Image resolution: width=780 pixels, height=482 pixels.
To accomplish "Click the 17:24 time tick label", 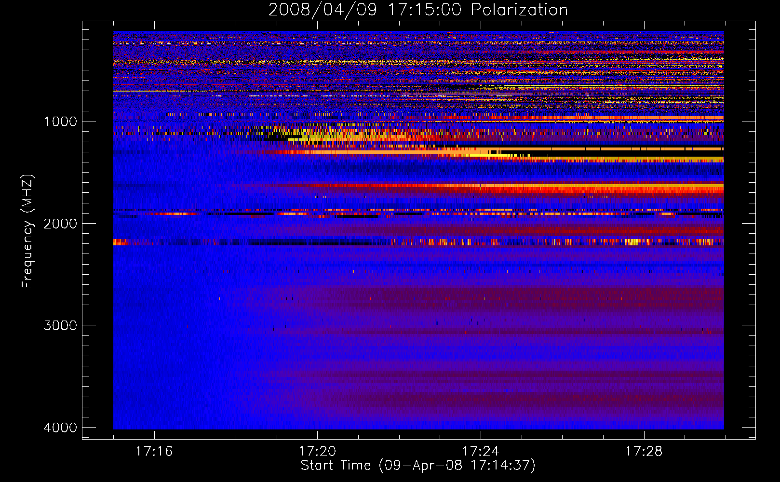I will pyautogui.click(x=481, y=452).
